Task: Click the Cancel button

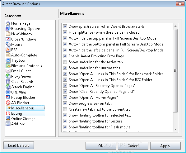Action: (x=133, y=146)
